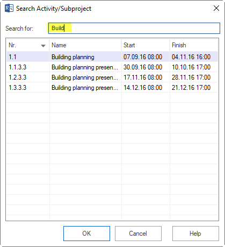Select activity number 1.2.3.3
This screenshot has height=247, width=225.
click(x=18, y=77)
